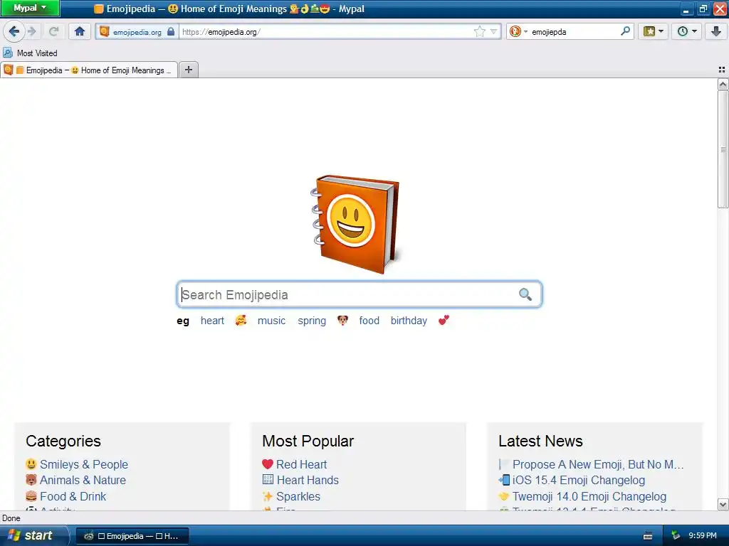Open the Bookmarks menu button
The width and height of the screenshot is (729, 546).
point(654,31)
